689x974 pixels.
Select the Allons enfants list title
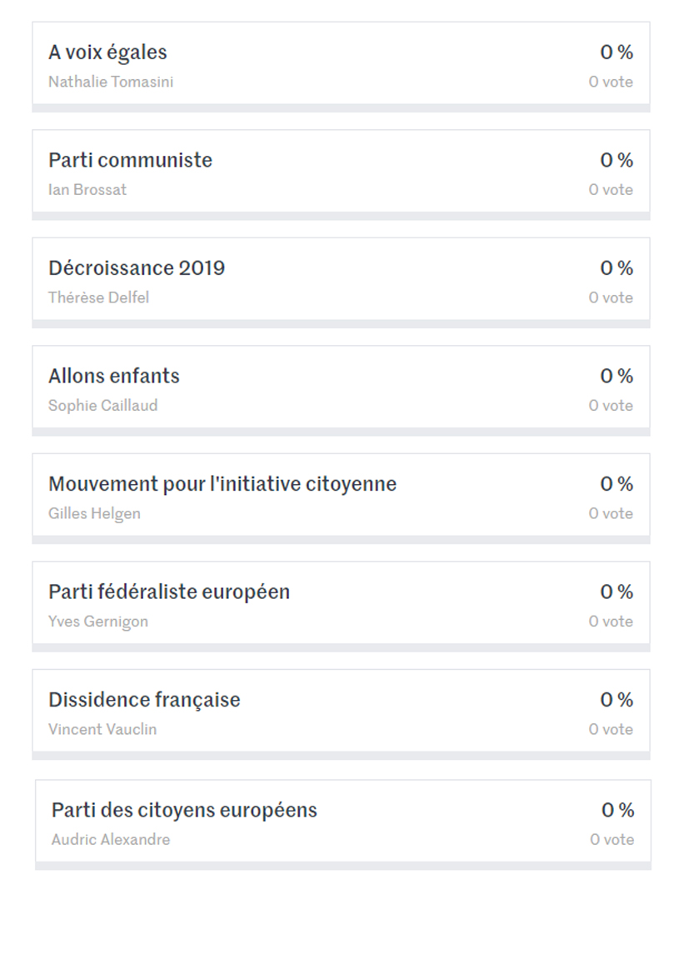(113, 376)
